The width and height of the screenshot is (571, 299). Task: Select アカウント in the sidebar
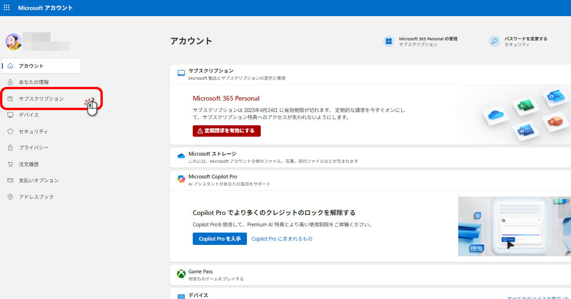(41, 66)
